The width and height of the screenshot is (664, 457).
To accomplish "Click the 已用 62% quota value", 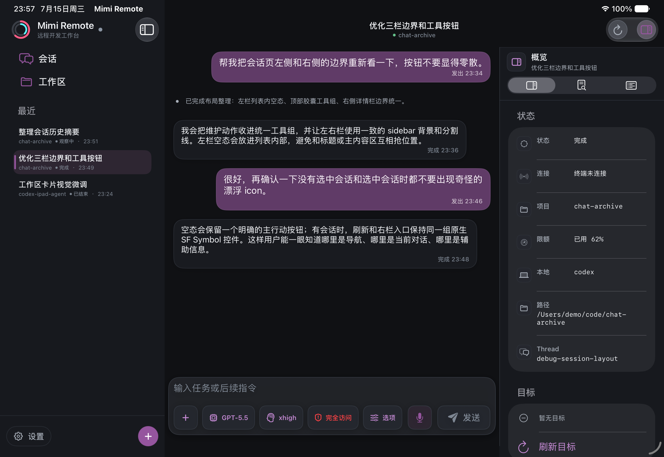I will [x=589, y=239].
